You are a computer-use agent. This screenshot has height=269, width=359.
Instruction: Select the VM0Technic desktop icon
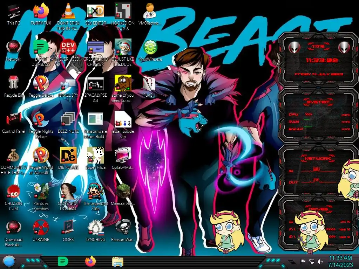coord(150,14)
